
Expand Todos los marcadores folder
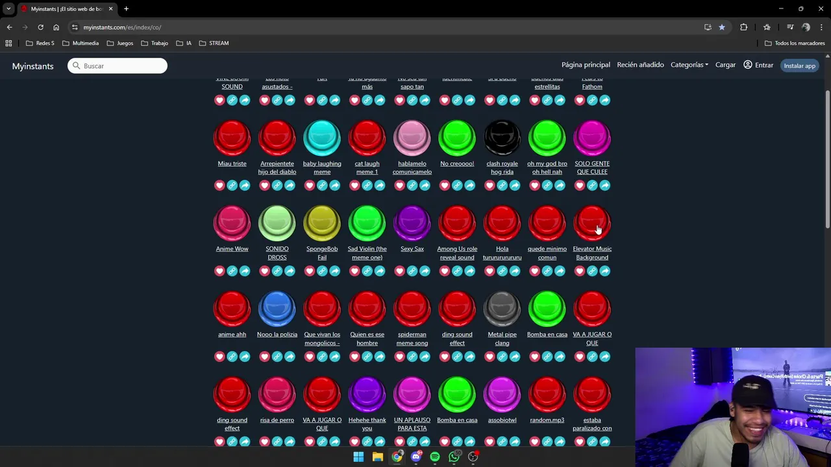pyautogui.click(x=795, y=43)
